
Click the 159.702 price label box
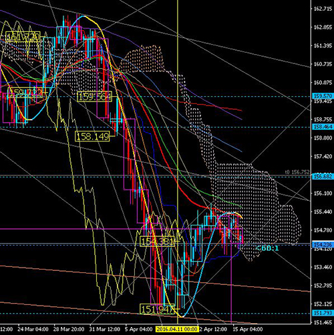[25, 93]
